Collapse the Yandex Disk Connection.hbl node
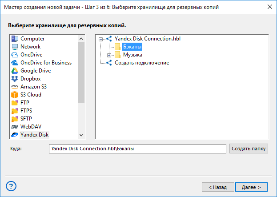Viewport: 277px width, 197px height. 100,39
